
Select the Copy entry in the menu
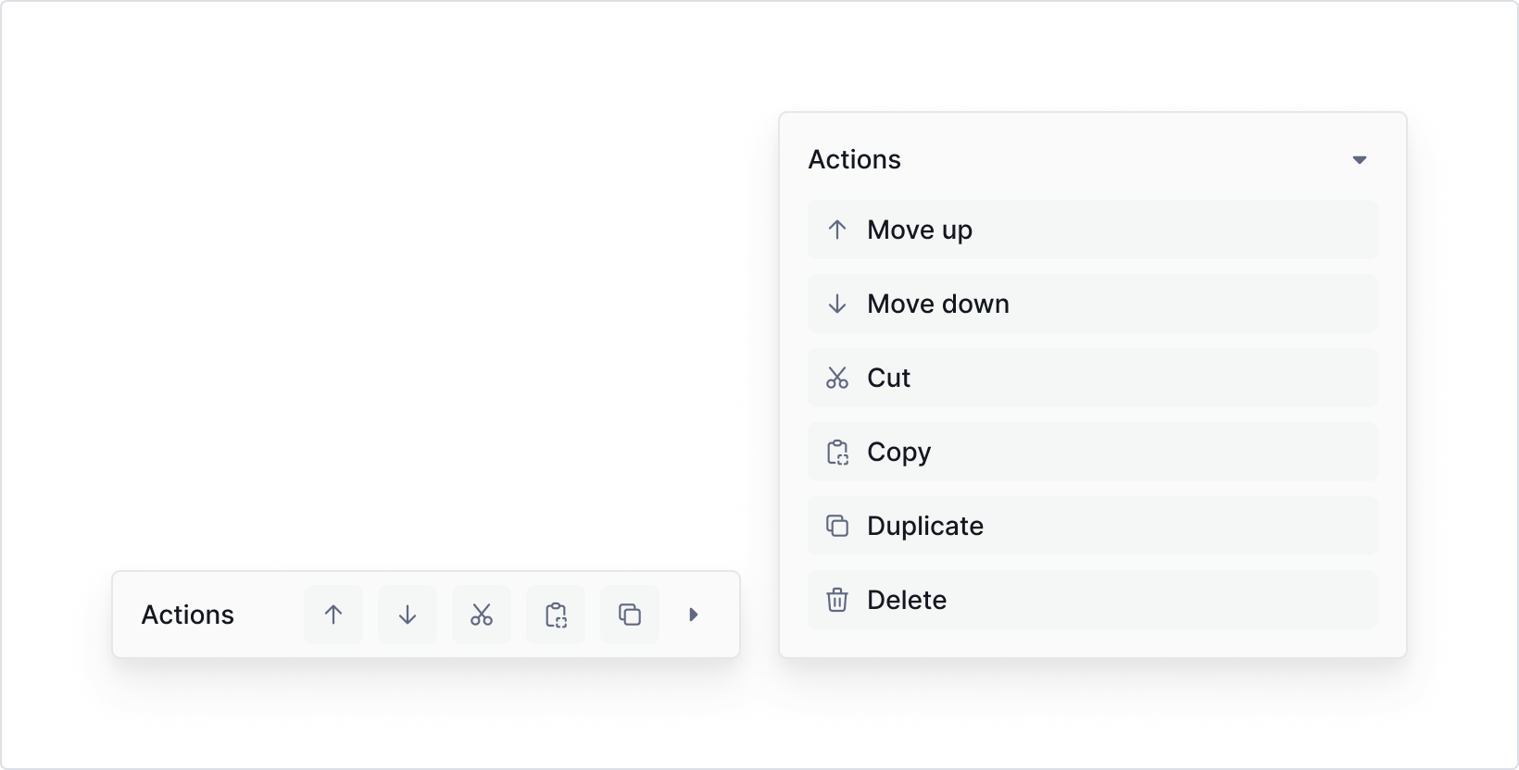pyautogui.click(x=1092, y=452)
